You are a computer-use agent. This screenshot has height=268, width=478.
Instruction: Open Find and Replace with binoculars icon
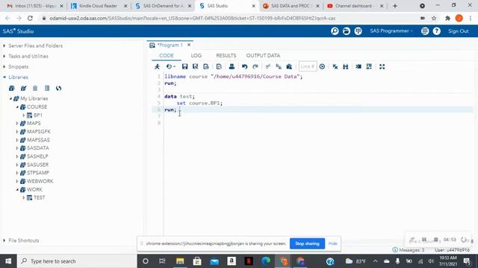(x=346, y=66)
